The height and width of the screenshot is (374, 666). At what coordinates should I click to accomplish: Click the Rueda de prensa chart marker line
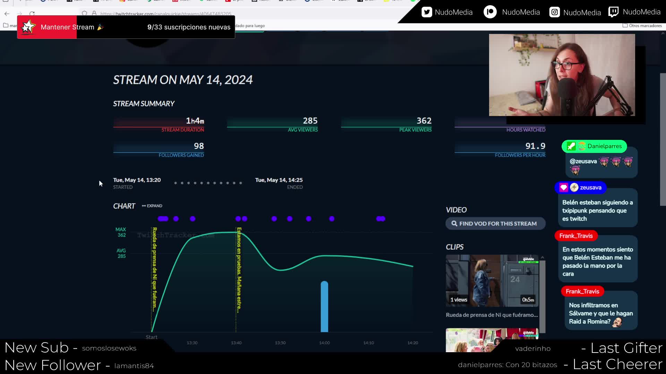pyautogui.click(x=152, y=279)
